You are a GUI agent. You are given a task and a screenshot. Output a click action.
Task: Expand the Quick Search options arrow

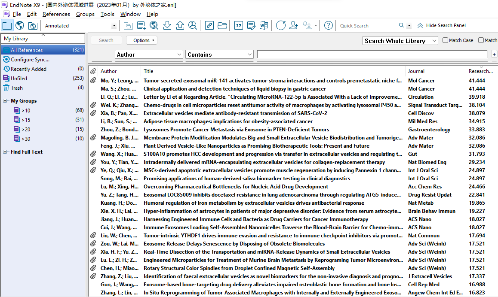pos(409,26)
